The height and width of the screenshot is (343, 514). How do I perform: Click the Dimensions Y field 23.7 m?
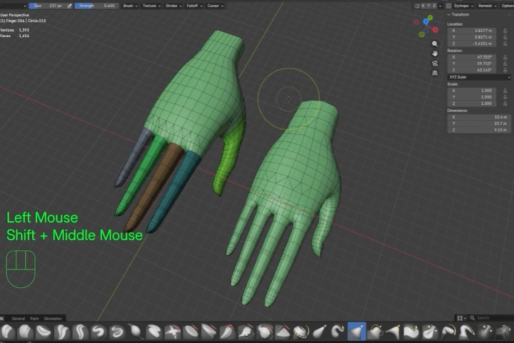[479, 124]
